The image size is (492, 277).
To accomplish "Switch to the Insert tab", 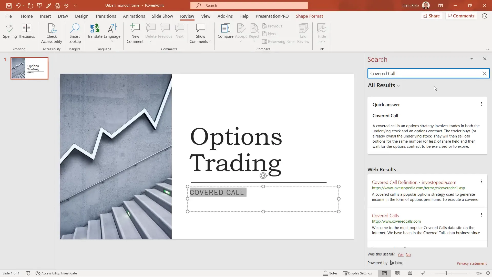I will coord(45,16).
